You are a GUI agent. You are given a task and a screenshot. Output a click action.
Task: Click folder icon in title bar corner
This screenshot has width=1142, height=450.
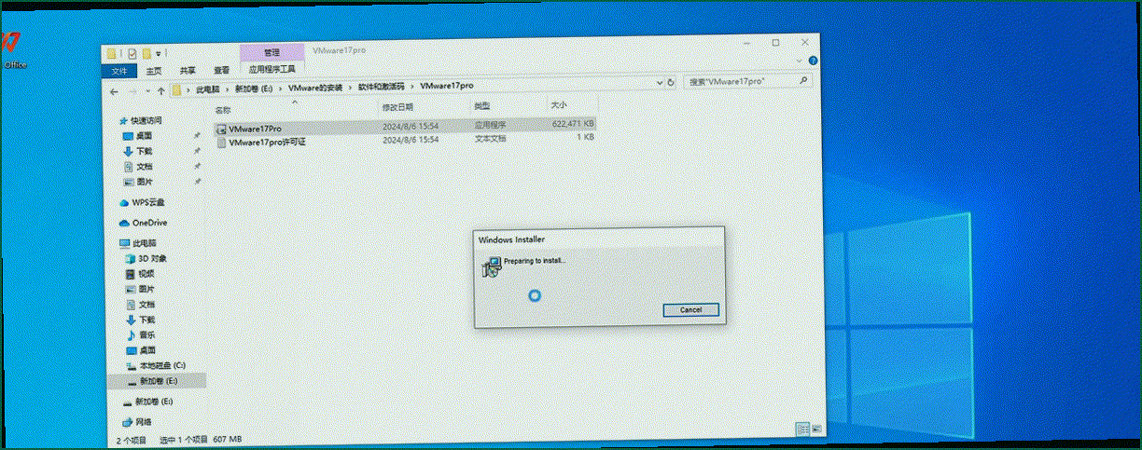(x=111, y=53)
